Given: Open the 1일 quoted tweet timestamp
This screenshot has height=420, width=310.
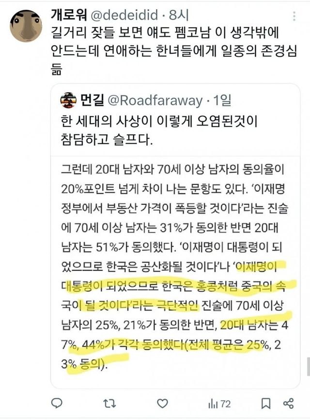Looking at the screenshot, I should point(222,100).
